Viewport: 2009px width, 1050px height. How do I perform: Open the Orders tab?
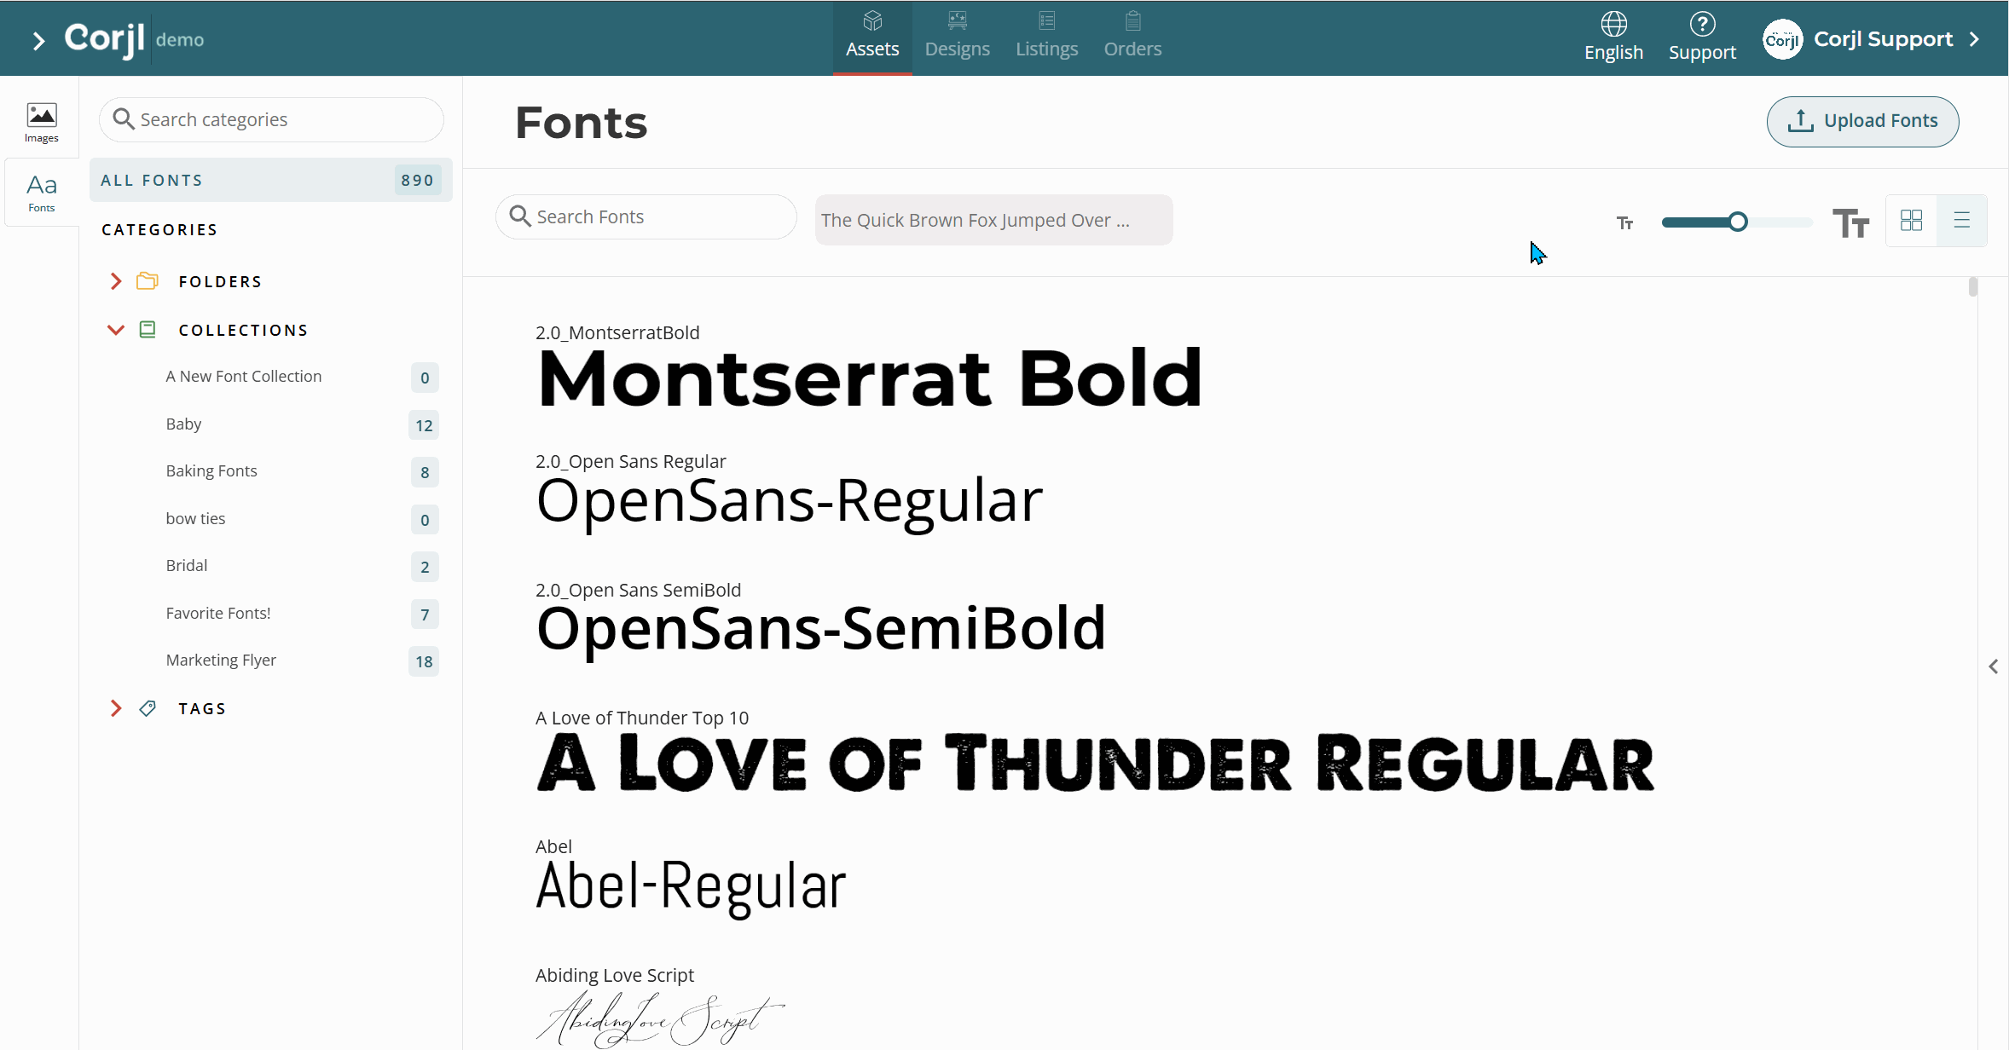tap(1132, 37)
